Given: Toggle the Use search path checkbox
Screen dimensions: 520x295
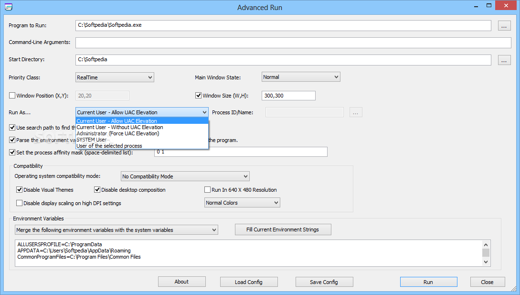Looking at the screenshot, I should [x=12, y=128].
